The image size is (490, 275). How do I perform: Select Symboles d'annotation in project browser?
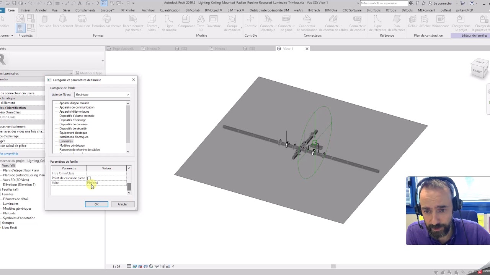[x=19, y=218]
